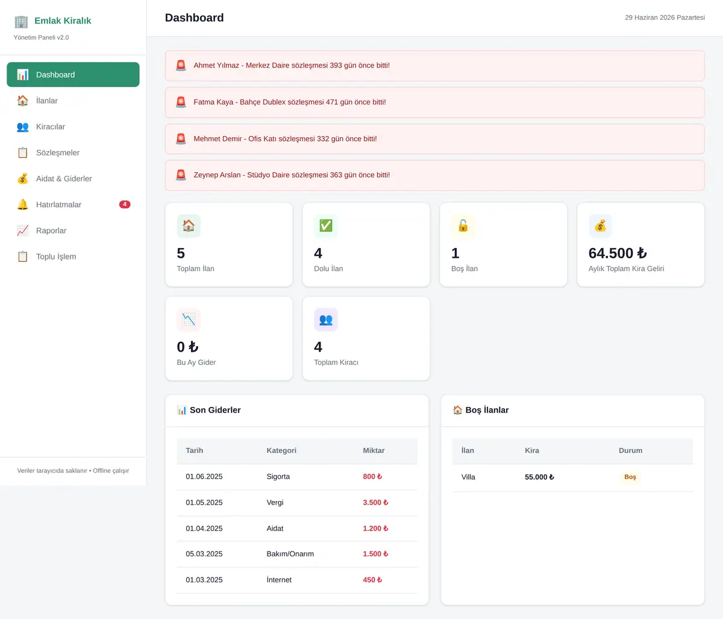Image resolution: width=723 pixels, height=619 pixels.
Task: Click the people icon on Toplam Kiracı card
Action: [x=326, y=320]
